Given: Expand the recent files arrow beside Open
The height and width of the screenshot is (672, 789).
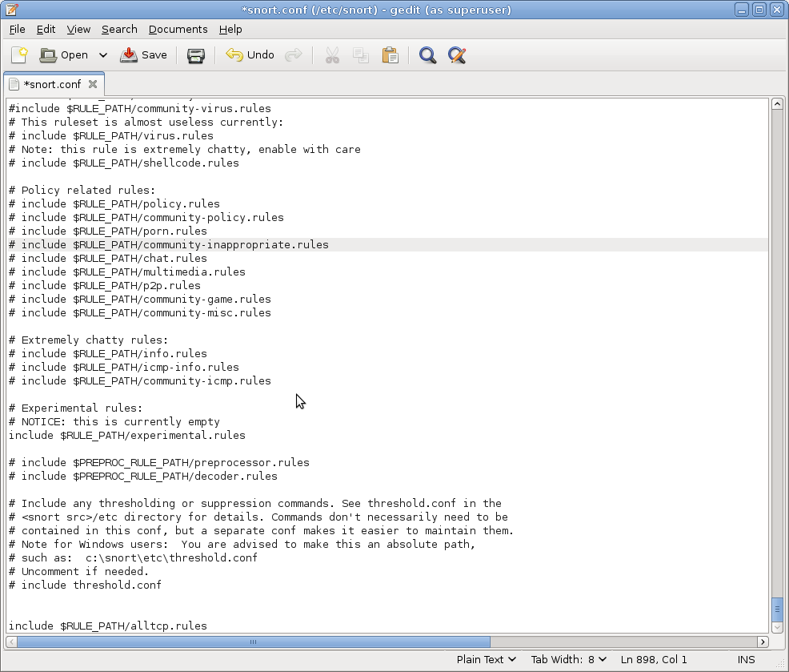Looking at the screenshot, I should pyautogui.click(x=103, y=55).
